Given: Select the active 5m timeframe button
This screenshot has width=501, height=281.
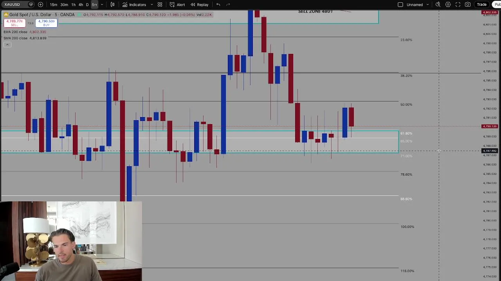Looking at the screenshot, I should click(x=95, y=5).
